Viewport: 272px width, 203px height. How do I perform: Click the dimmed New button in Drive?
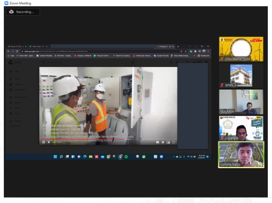(14, 72)
